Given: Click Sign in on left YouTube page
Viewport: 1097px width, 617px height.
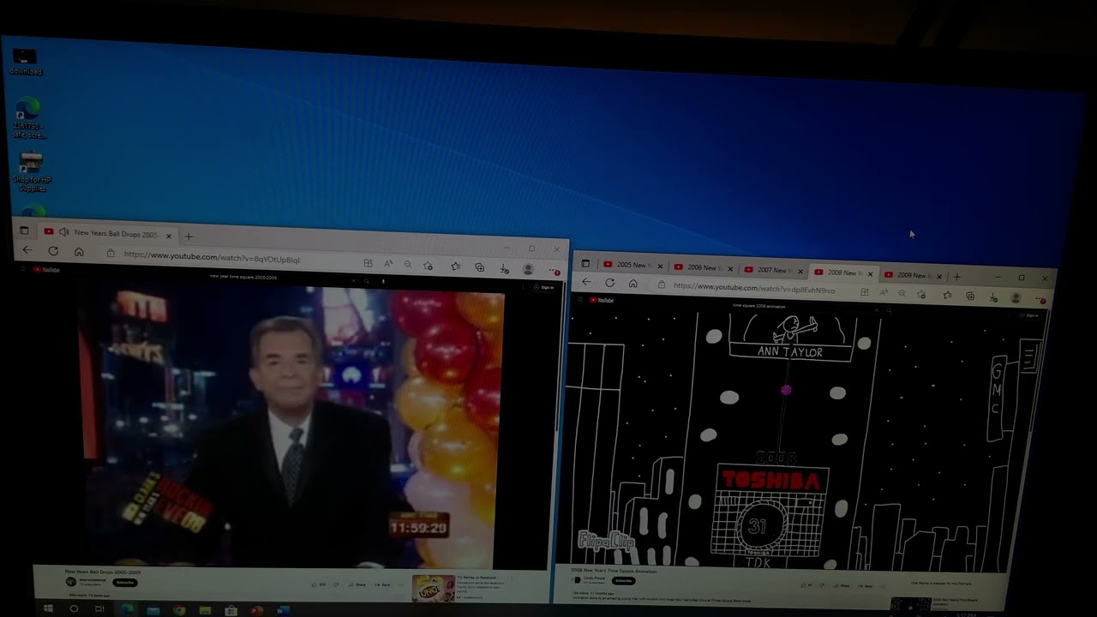Looking at the screenshot, I should 544,287.
